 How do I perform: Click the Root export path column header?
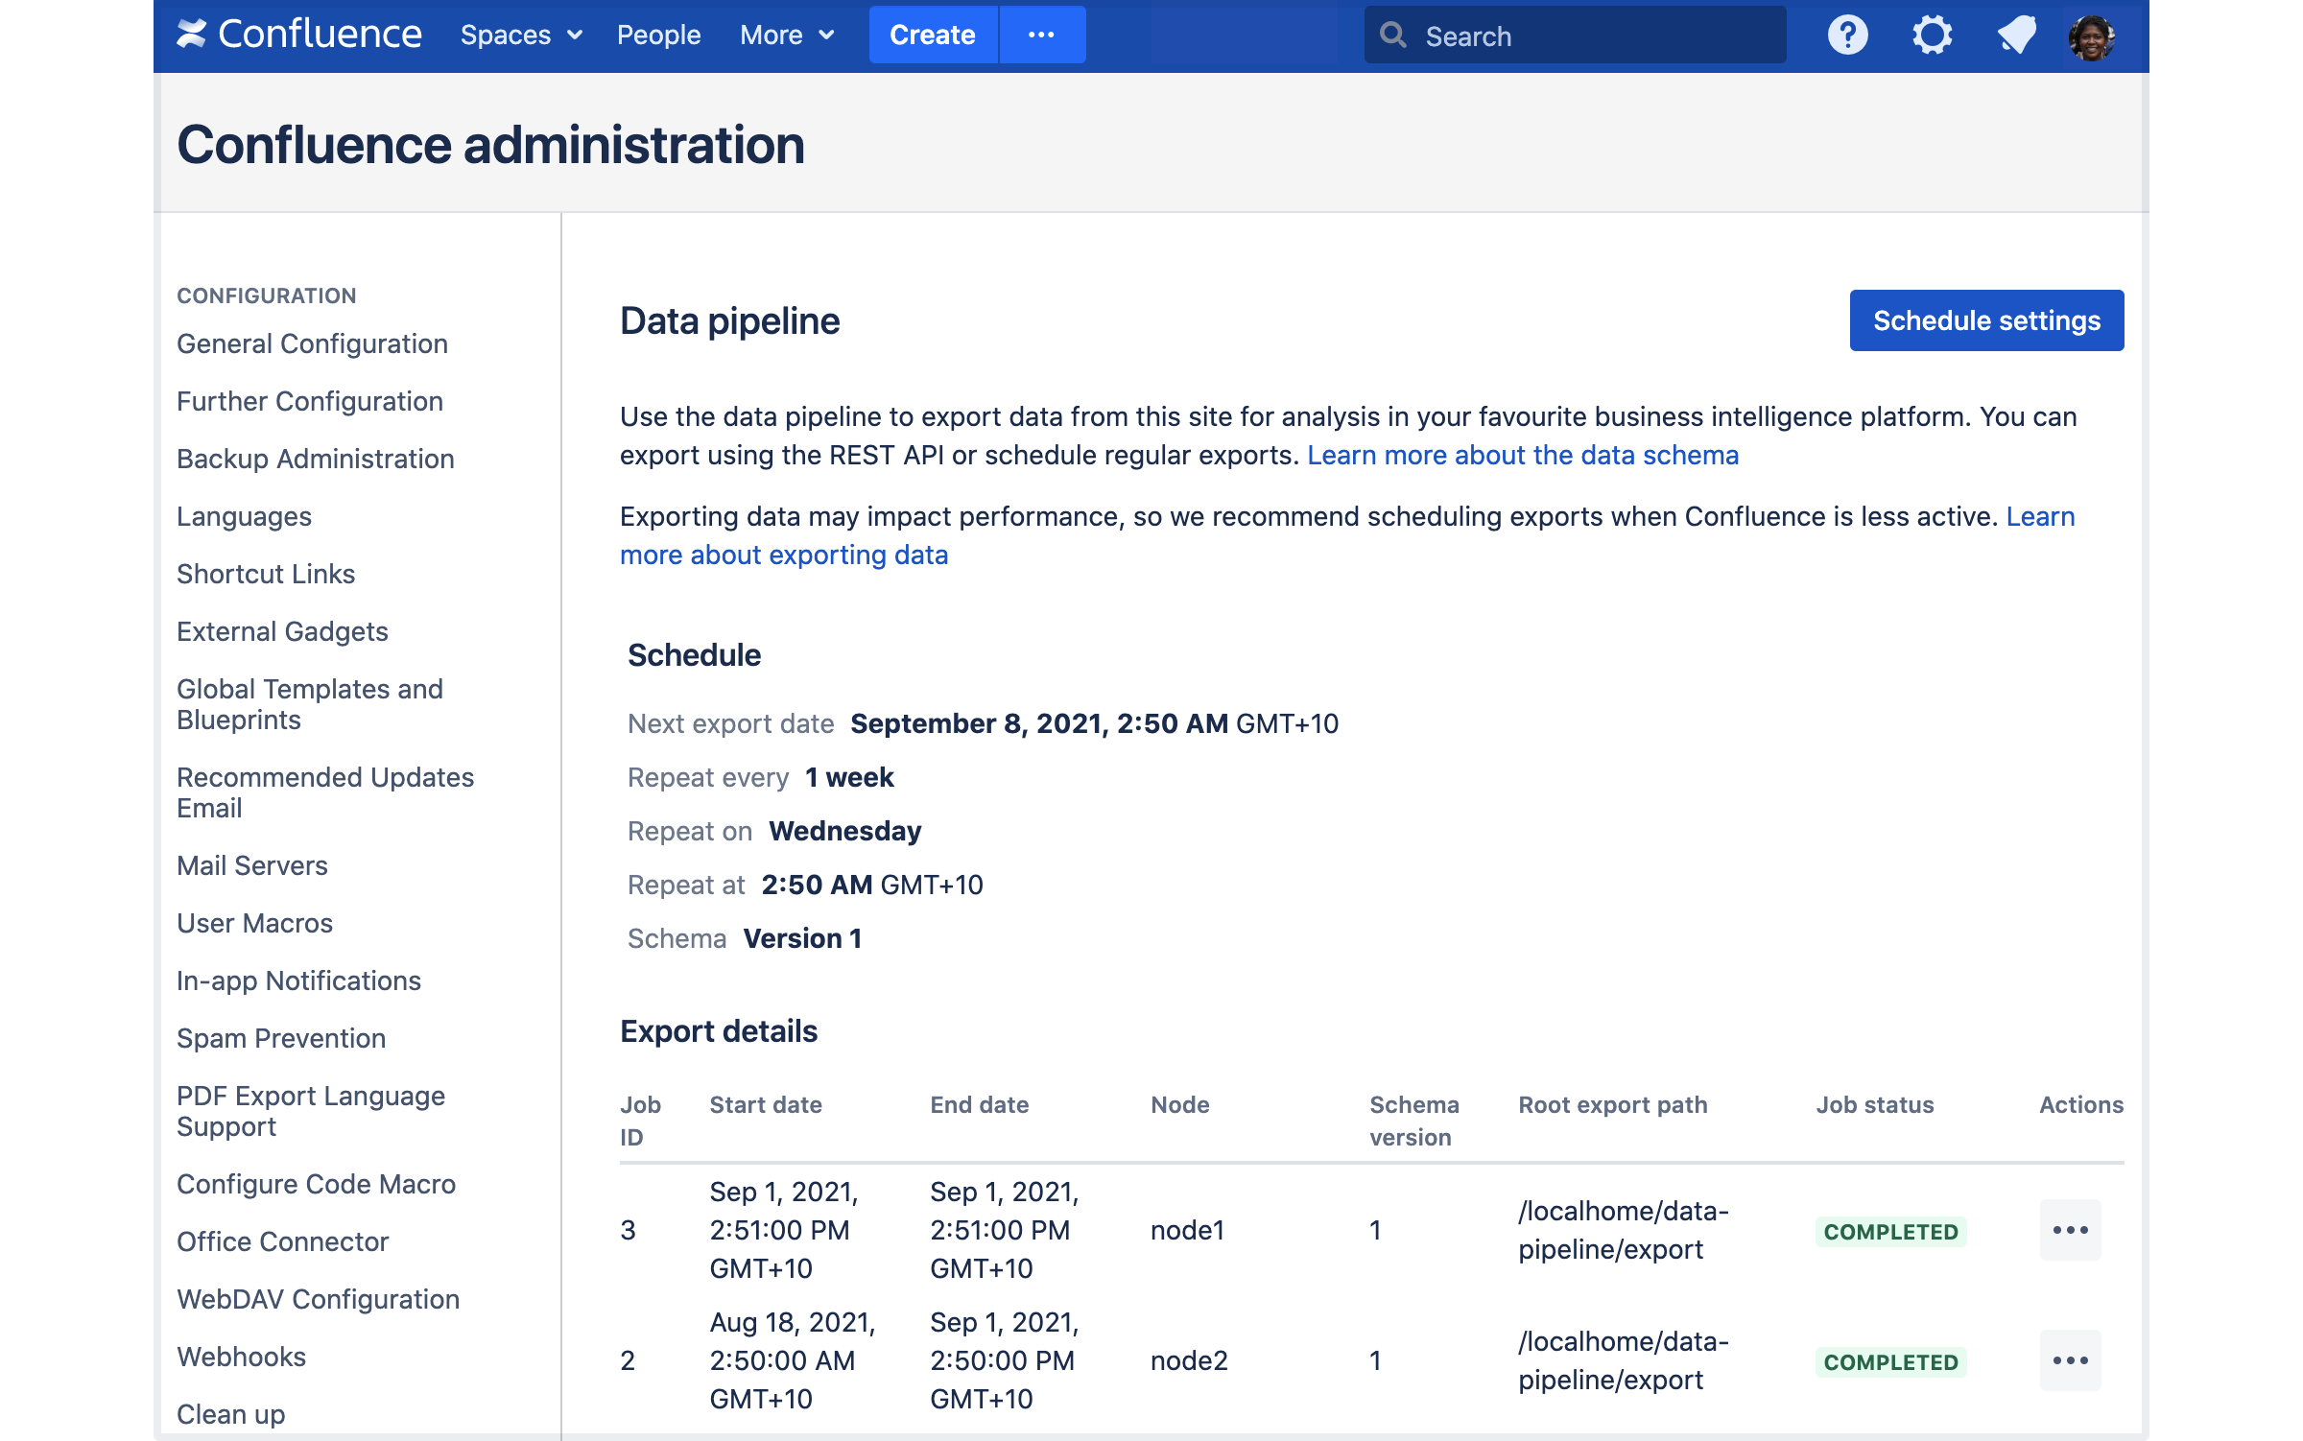(x=1613, y=1105)
